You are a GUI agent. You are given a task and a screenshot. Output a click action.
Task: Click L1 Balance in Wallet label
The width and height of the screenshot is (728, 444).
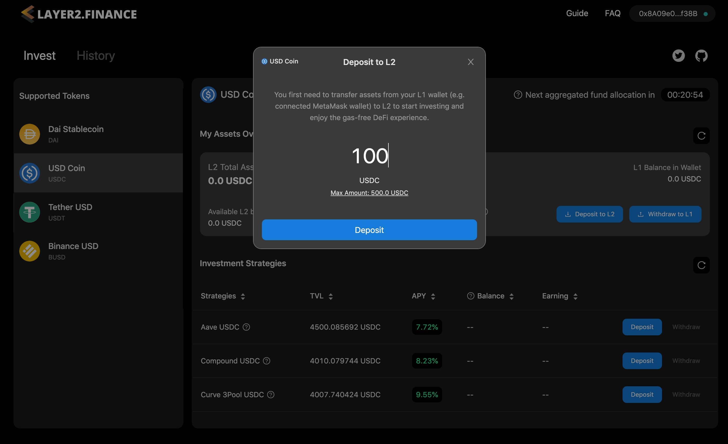point(667,167)
